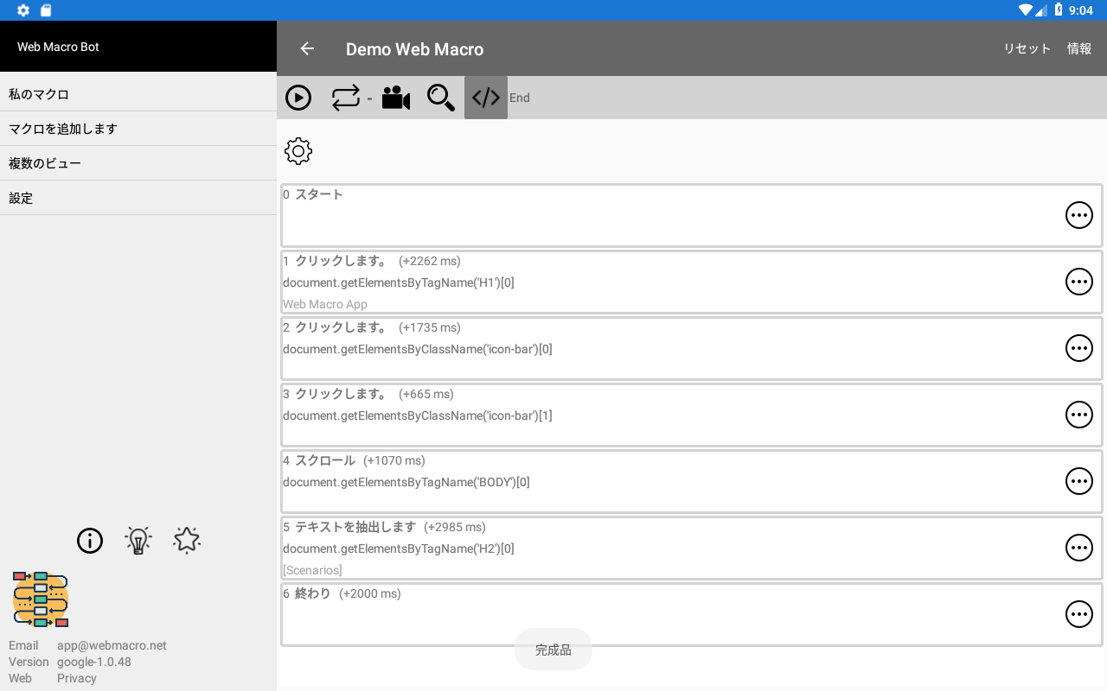Open options menu for step 3 icon-bar[1]
Image resolution: width=1107 pixels, height=691 pixels.
point(1079,415)
